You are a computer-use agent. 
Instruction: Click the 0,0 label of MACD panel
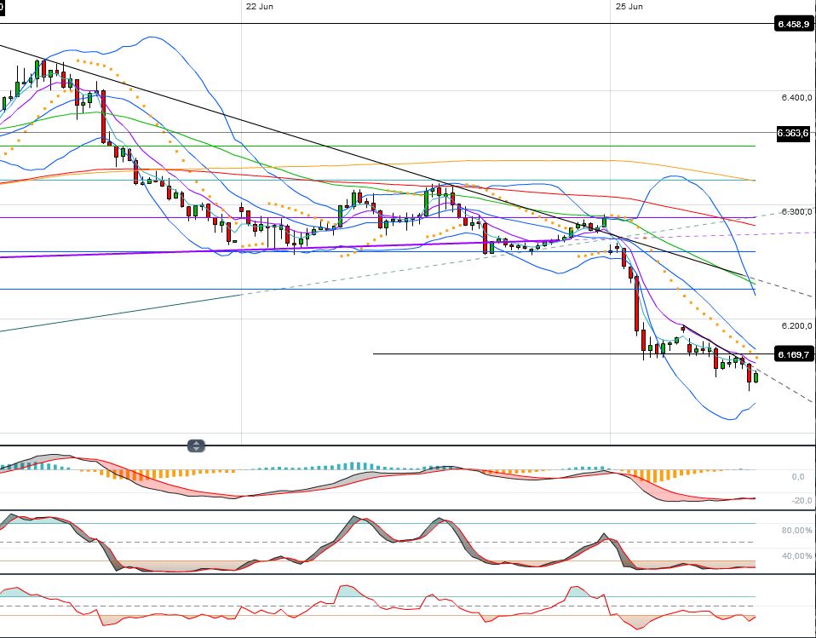click(798, 477)
